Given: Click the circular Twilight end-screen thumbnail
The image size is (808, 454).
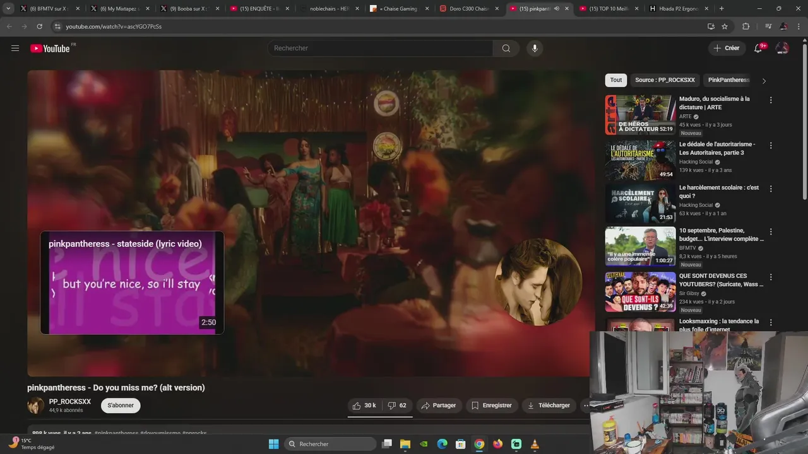Looking at the screenshot, I should pyautogui.click(x=538, y=282).
